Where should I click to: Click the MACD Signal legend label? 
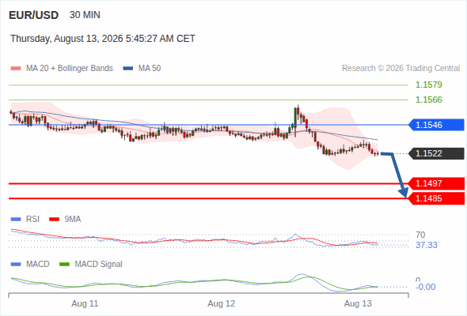[x=99, y=265]
